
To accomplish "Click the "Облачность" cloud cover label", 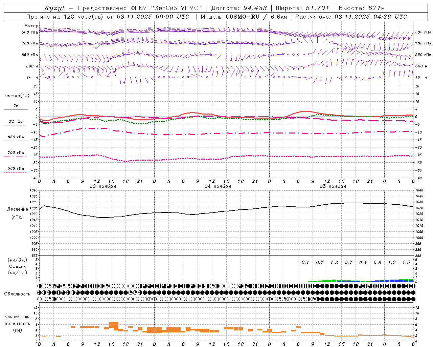I will point(17,294).
